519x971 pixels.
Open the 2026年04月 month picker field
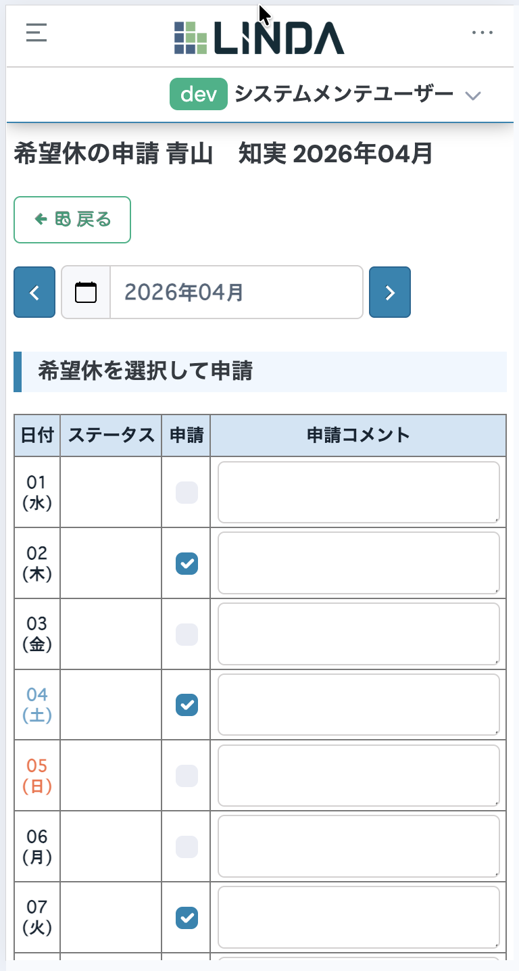pyautogui.click(x=237, y=292)
